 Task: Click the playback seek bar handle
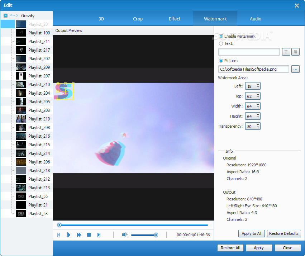pyautogui.click(x=59, y=225)
